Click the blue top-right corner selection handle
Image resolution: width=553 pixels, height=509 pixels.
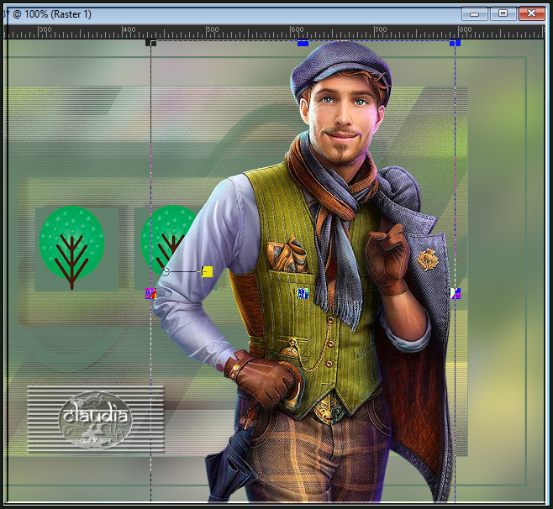[x=455, y=43]
